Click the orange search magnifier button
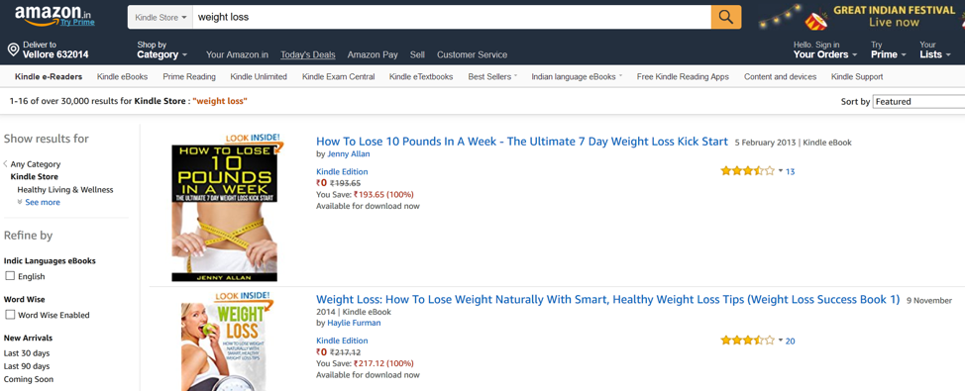The width and height of the screenshot is (965, 391). pyautogui.click(x=726, y=17)
